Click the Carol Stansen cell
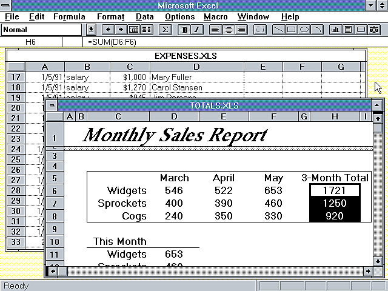The image size is (388, 291). coord(196,87)
